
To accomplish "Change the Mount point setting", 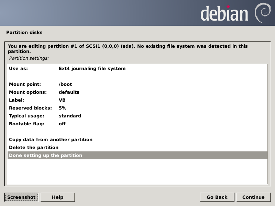I will pyautogui.click(x=25, y=84).
